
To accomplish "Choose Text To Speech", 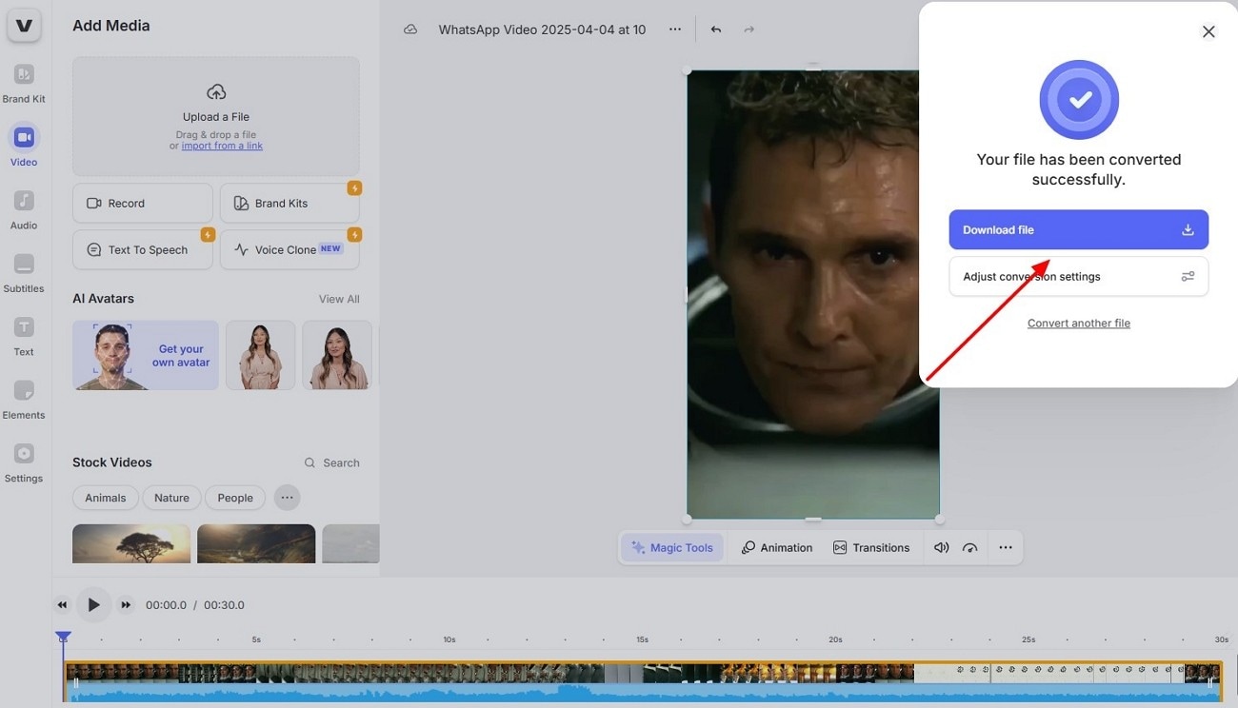I will (143, 249).
